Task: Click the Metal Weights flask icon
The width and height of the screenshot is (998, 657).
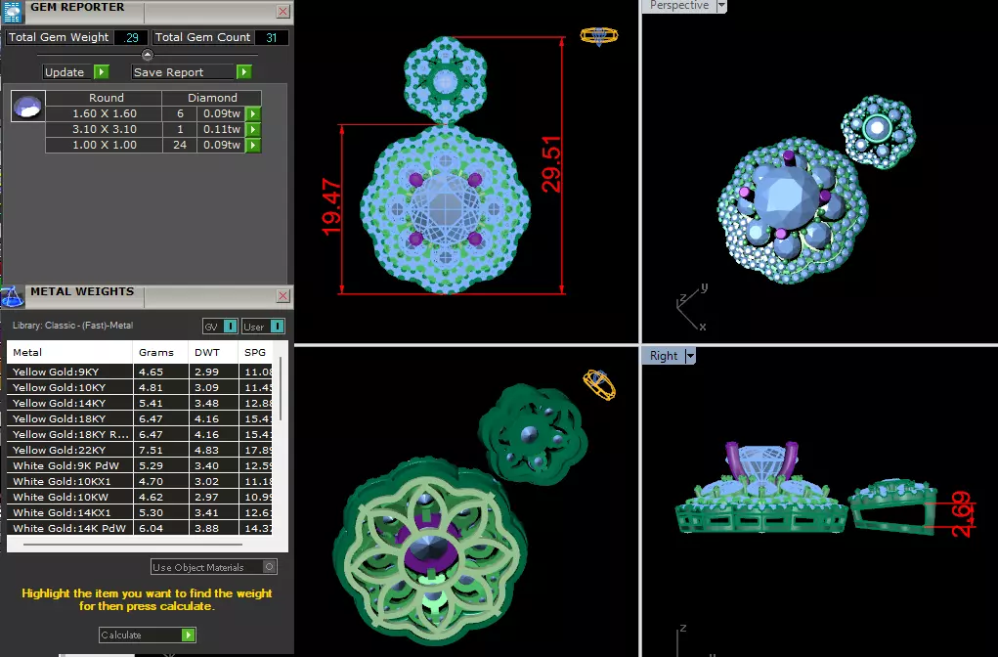Action: 12,296
